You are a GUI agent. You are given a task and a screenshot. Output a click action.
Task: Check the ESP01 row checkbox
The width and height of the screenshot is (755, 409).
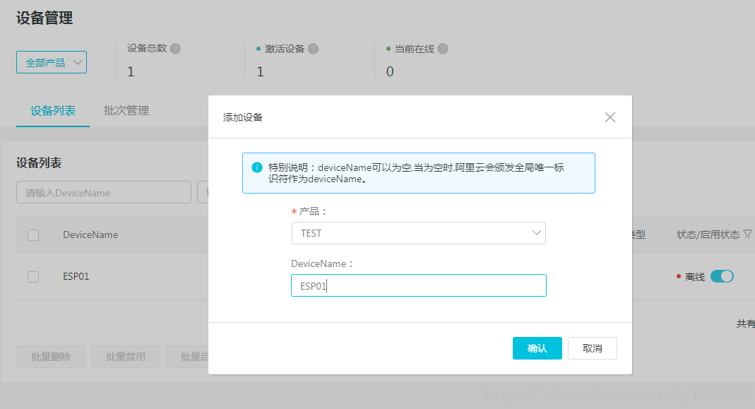32,276
